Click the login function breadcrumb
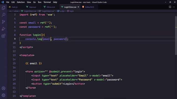 click(72, 11)
